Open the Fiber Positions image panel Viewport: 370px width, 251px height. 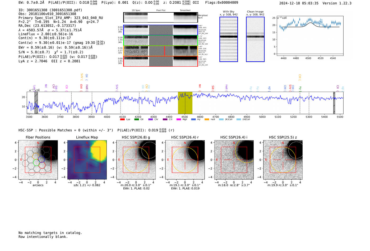click(x=38, y=160)
